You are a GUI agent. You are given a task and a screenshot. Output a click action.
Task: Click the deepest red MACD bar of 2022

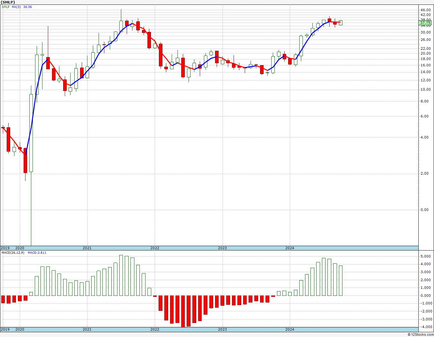point(183,311)
